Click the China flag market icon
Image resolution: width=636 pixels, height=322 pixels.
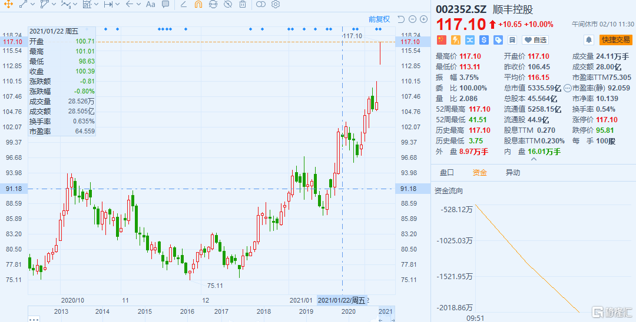tap(441, 39)
